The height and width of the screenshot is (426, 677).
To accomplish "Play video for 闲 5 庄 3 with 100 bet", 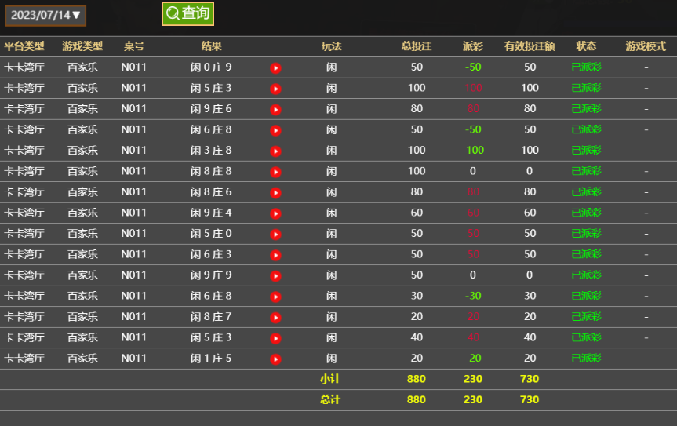I will coord(275,89).
